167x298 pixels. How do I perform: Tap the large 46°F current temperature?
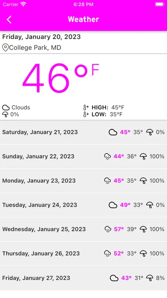tap(61, 78)
